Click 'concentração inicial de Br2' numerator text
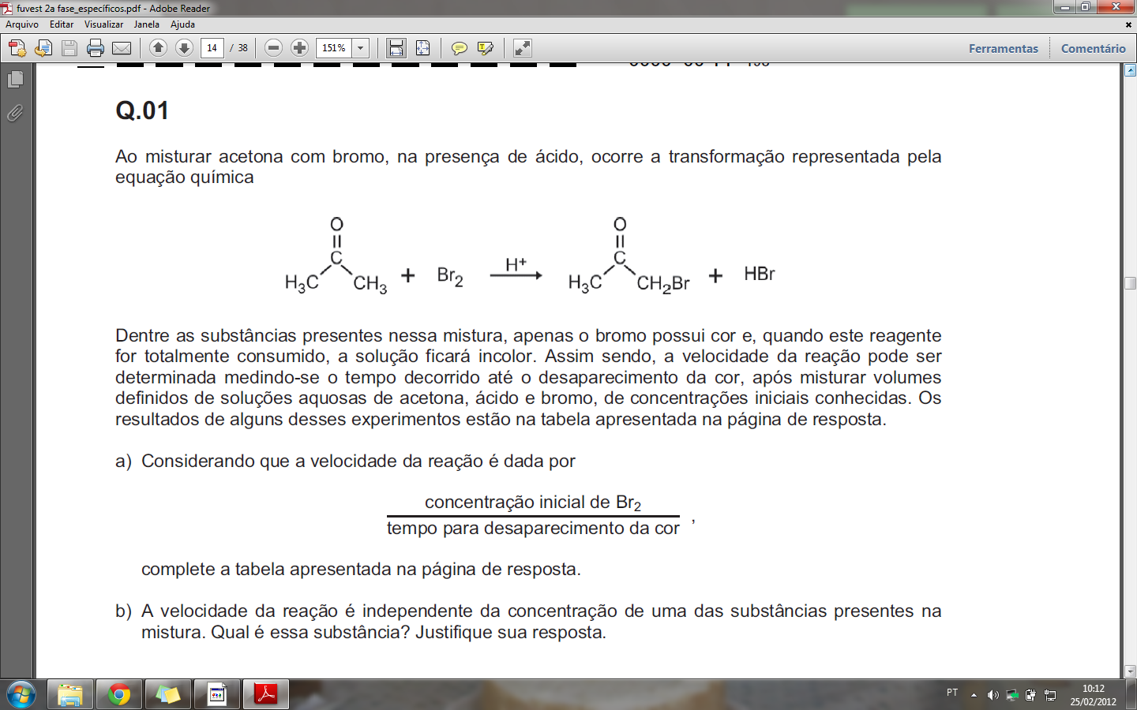This screenshot has width=1137, height=710. click(x=533, y=503)
